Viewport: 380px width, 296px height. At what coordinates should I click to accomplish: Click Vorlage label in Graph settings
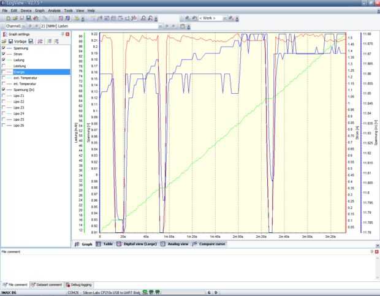tap(20, 42)
